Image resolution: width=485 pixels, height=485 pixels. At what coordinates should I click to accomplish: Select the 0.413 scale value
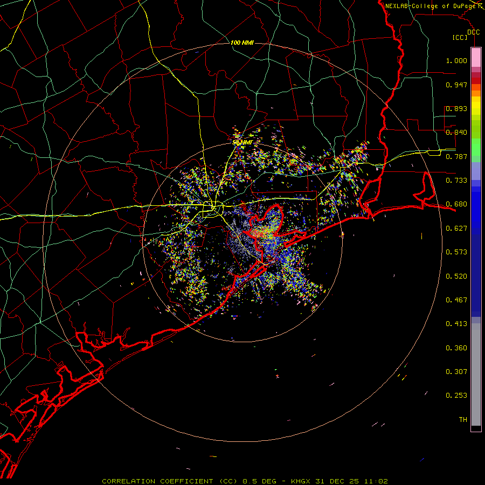point(456,324)
